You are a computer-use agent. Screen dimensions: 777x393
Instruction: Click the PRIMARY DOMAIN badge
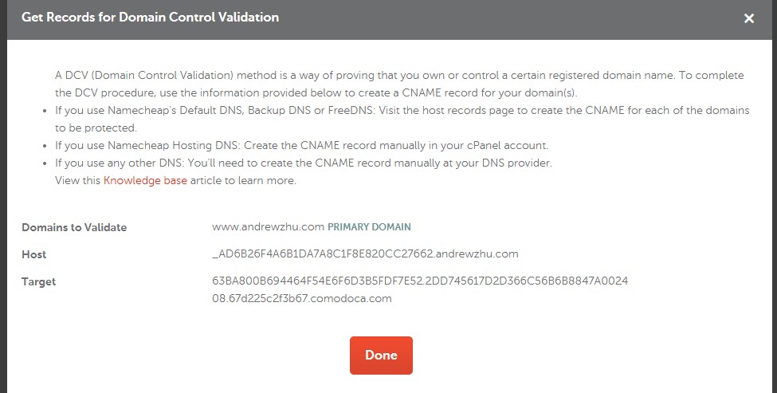pyautogui.click(x=370, y=227)
